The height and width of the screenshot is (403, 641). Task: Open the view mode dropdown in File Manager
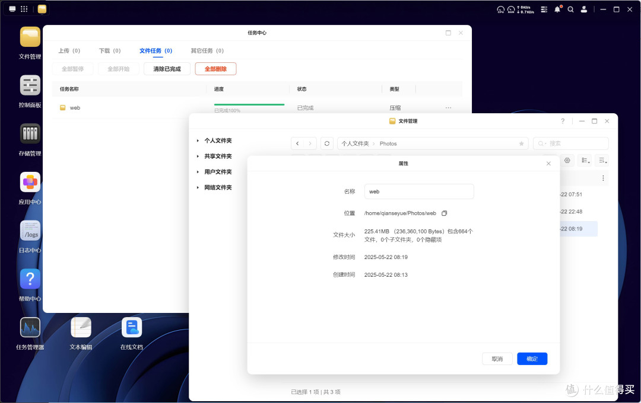coord(585,161)
